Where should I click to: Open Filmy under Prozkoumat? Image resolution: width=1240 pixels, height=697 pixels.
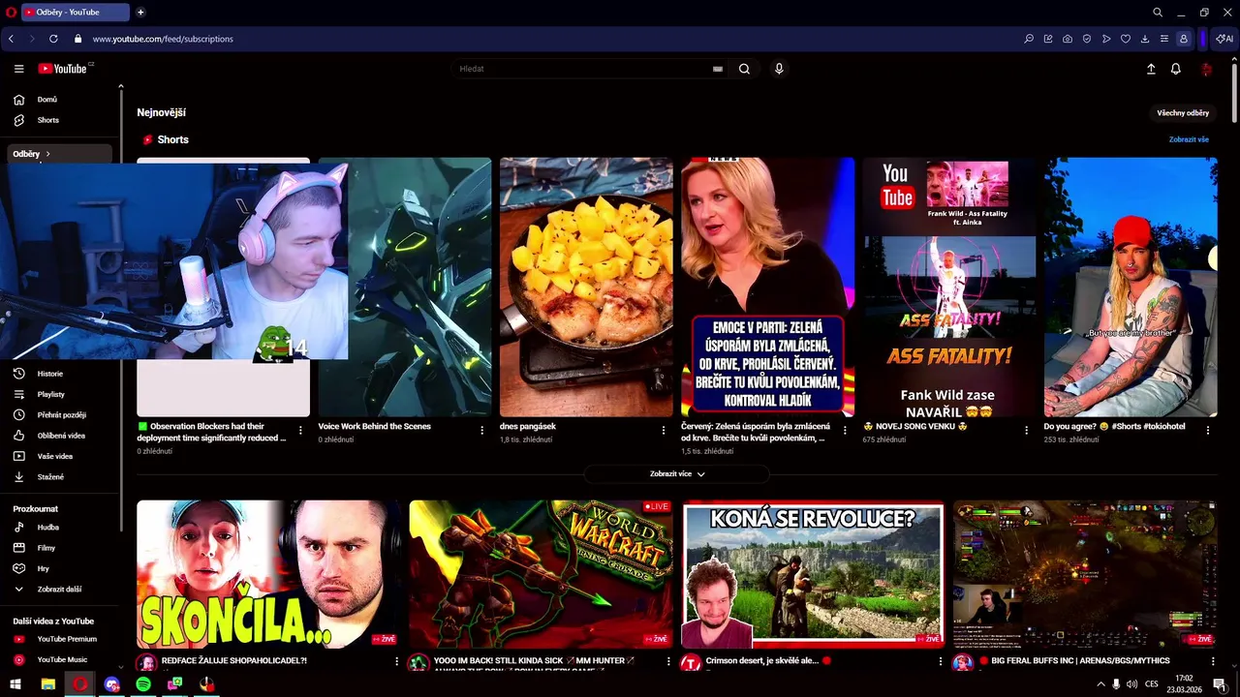(60, 548)
